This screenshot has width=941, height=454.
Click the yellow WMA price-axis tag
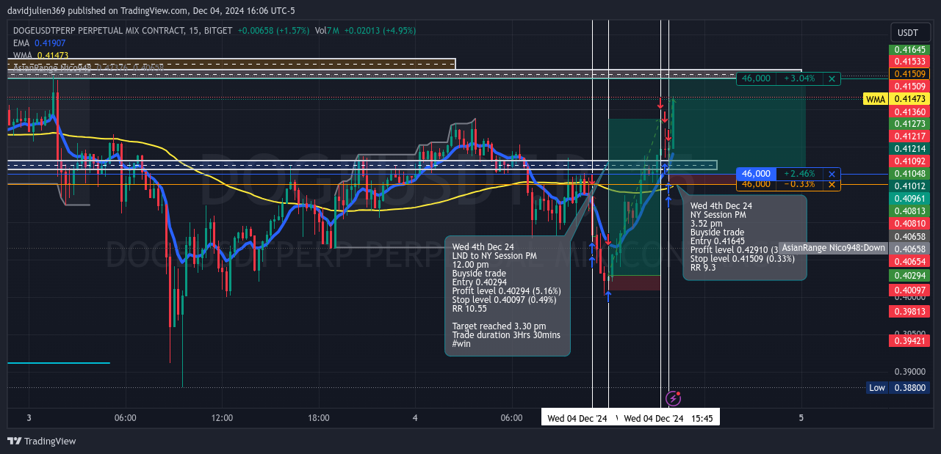click(x=875, y=99)
